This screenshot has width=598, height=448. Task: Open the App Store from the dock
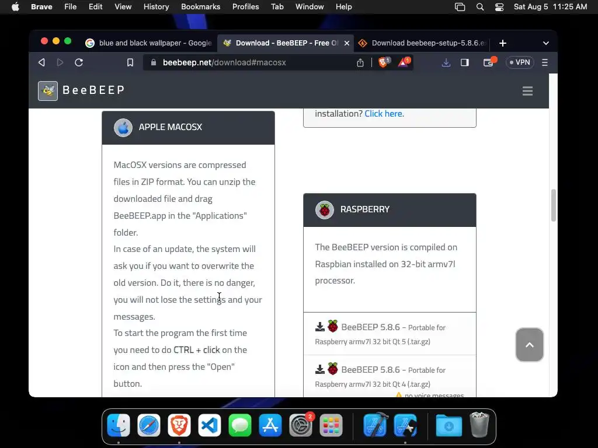coord(270,425)
